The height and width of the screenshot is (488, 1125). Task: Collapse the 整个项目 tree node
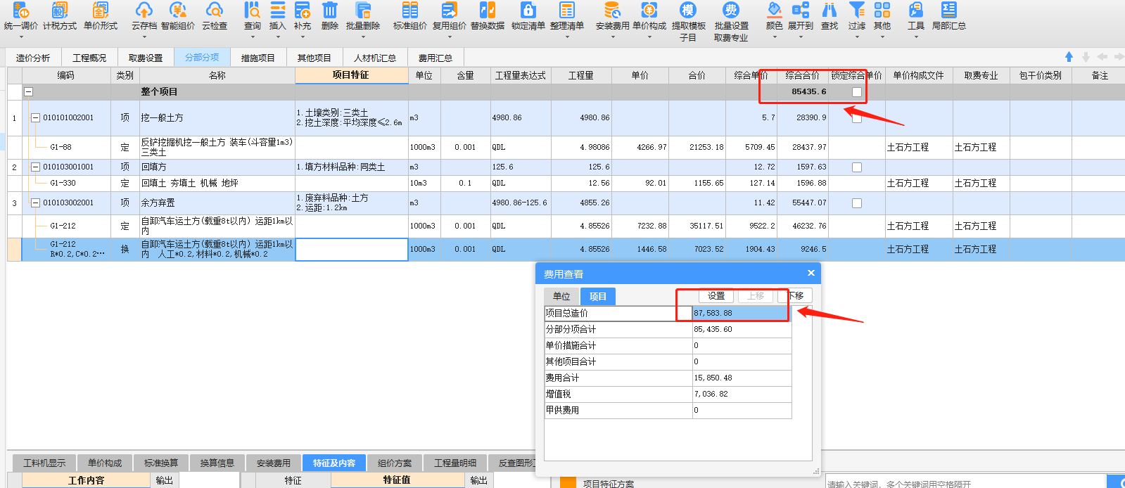tap(29, 92)
